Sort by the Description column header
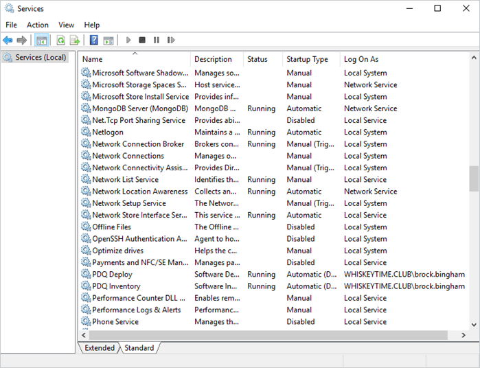480x368 pixels. pyautogui.click(x=217, y=59)
